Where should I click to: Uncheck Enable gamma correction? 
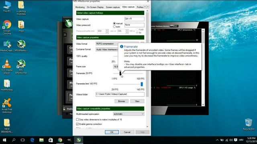click(x=78, y=124)
